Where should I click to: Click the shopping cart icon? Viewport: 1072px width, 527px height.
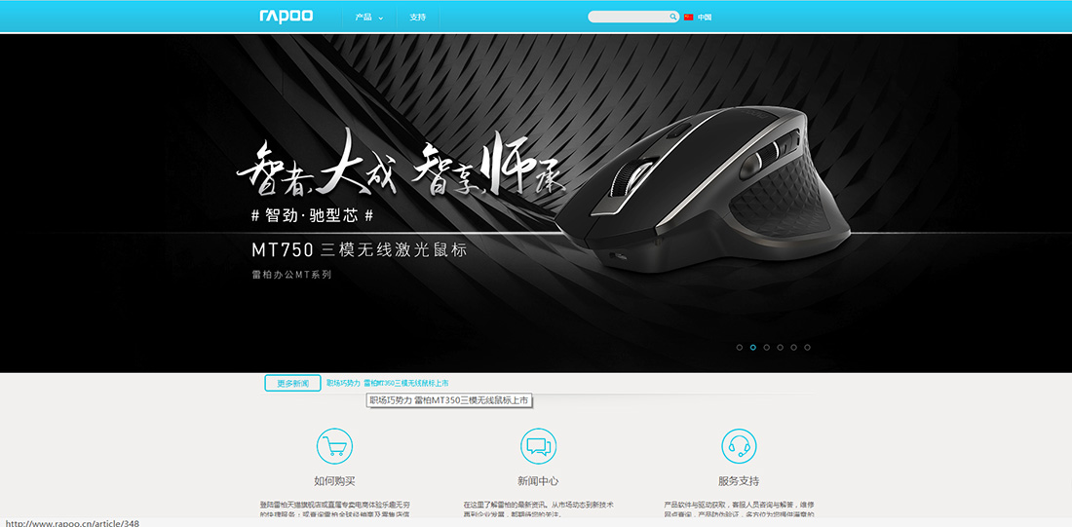pyautogui.click(x=334, y=446)
